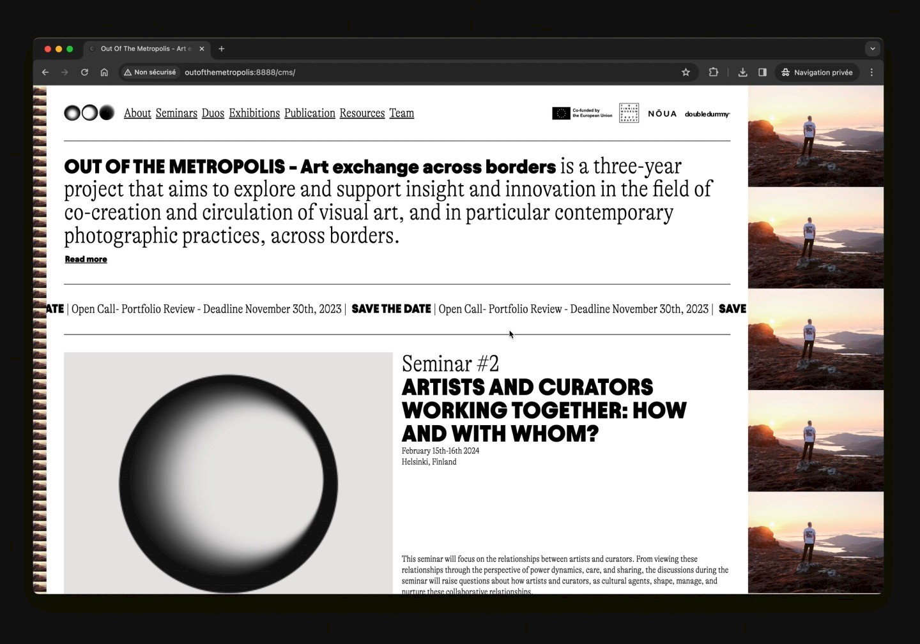Click the Finnish Museum of Photography logo

coord(629,113)
